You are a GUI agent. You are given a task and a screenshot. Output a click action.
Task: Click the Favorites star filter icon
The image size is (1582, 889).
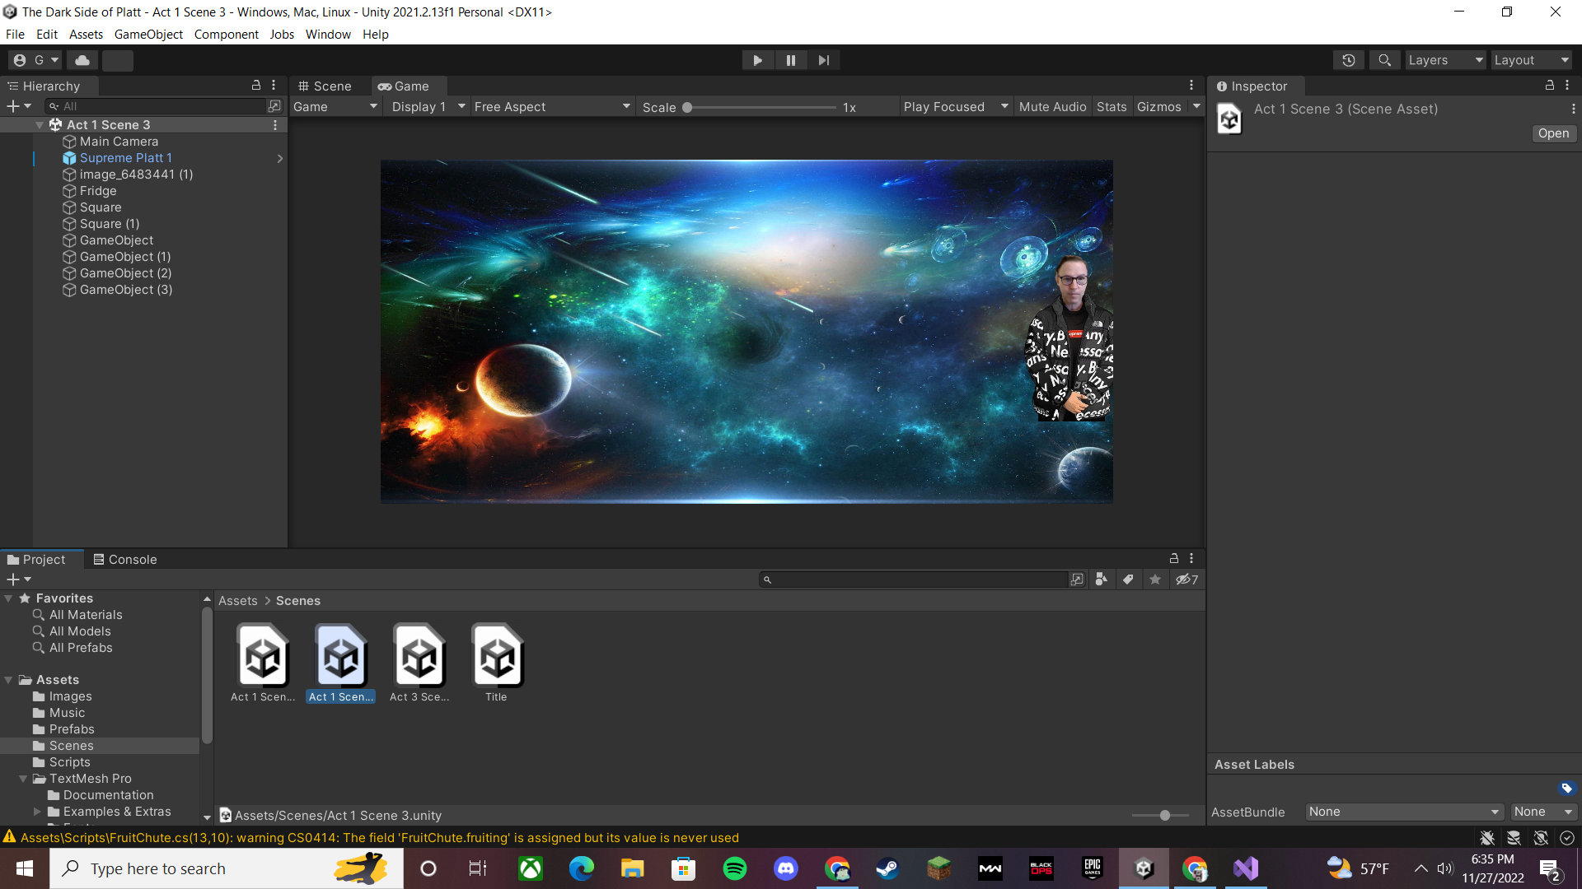point(1155,579)
